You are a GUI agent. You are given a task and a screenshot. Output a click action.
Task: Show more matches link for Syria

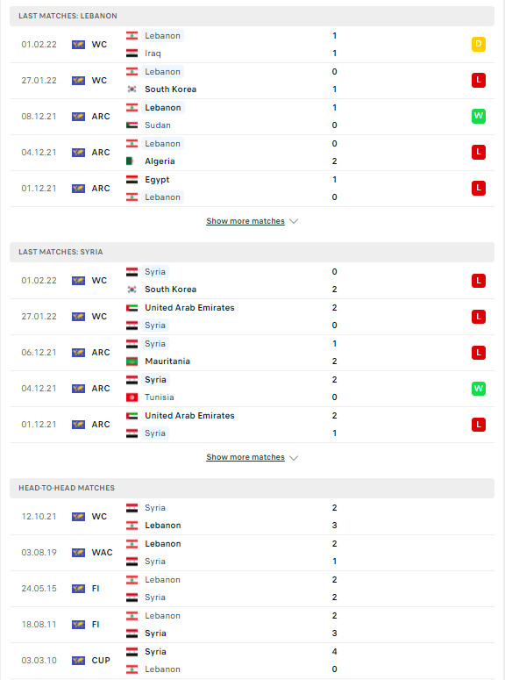(x=245, y=457)
